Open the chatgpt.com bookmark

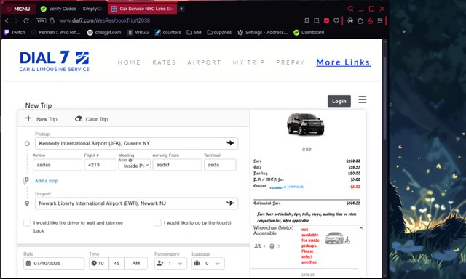[x=104, y=32]
